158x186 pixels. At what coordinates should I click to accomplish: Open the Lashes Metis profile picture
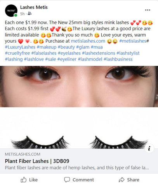coord(11,10)
